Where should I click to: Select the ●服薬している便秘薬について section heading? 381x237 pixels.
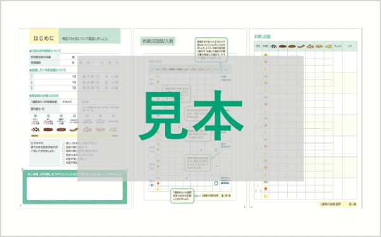[x=48, y=70]
